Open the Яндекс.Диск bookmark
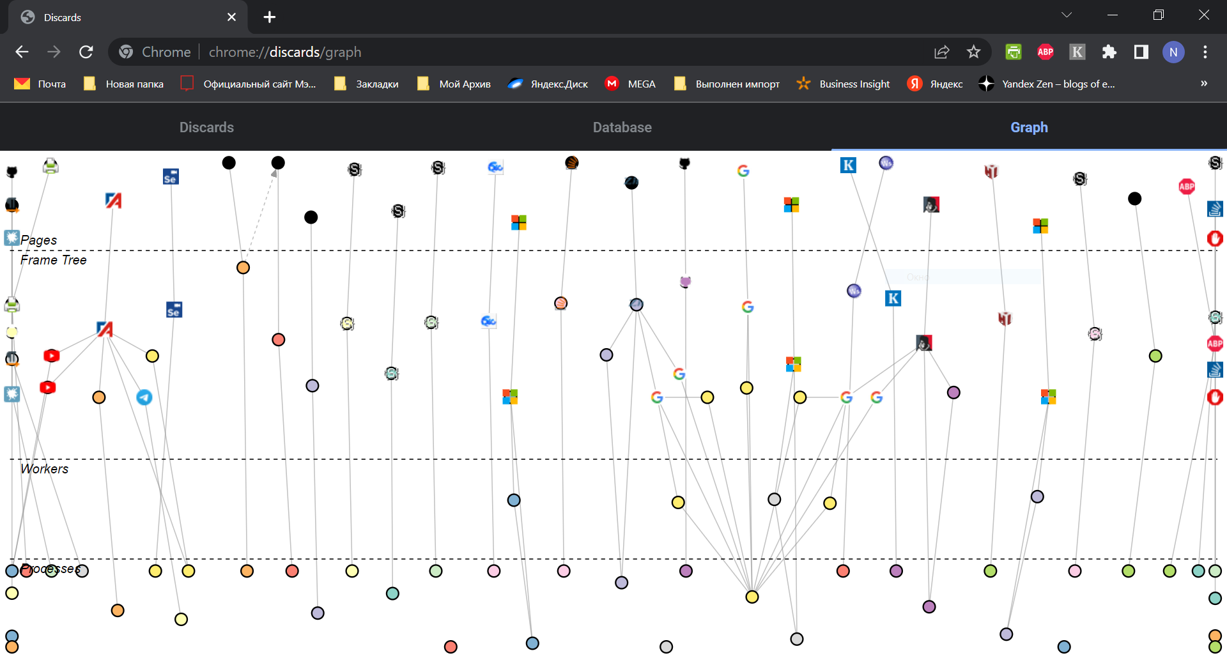Viewport: 1227px width, 658px height. 548,84
